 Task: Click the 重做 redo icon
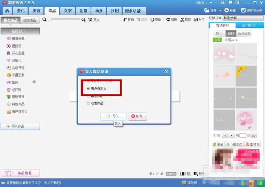pyautogui.click(x=139, y=20)
